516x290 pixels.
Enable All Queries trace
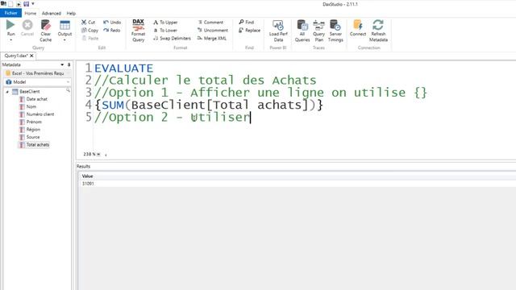pyautogui.click(x=302, y=31)
